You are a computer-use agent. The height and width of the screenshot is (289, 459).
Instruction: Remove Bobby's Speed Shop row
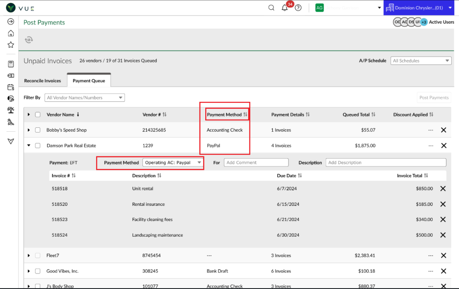pyautogui.click(x=443, y=130)
